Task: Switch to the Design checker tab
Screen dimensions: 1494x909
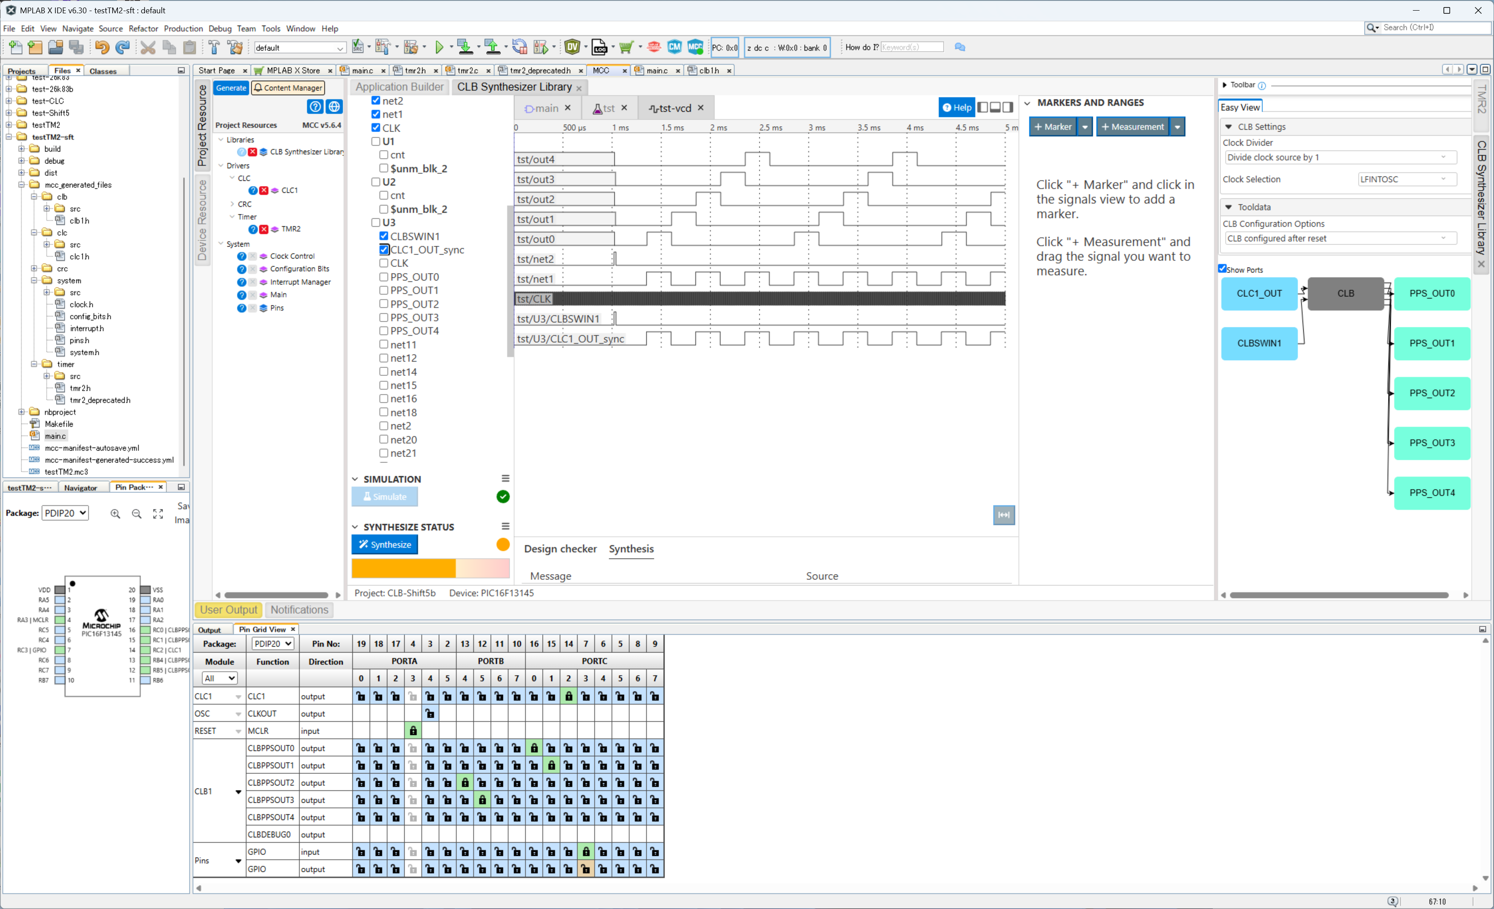Action: (x=560, y=549)
